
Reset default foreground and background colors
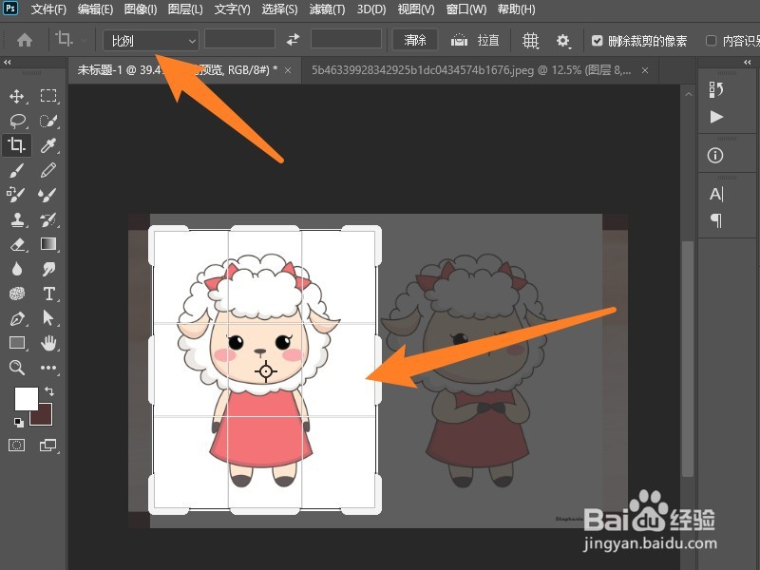pyautogui.click(x=19, y=422)
